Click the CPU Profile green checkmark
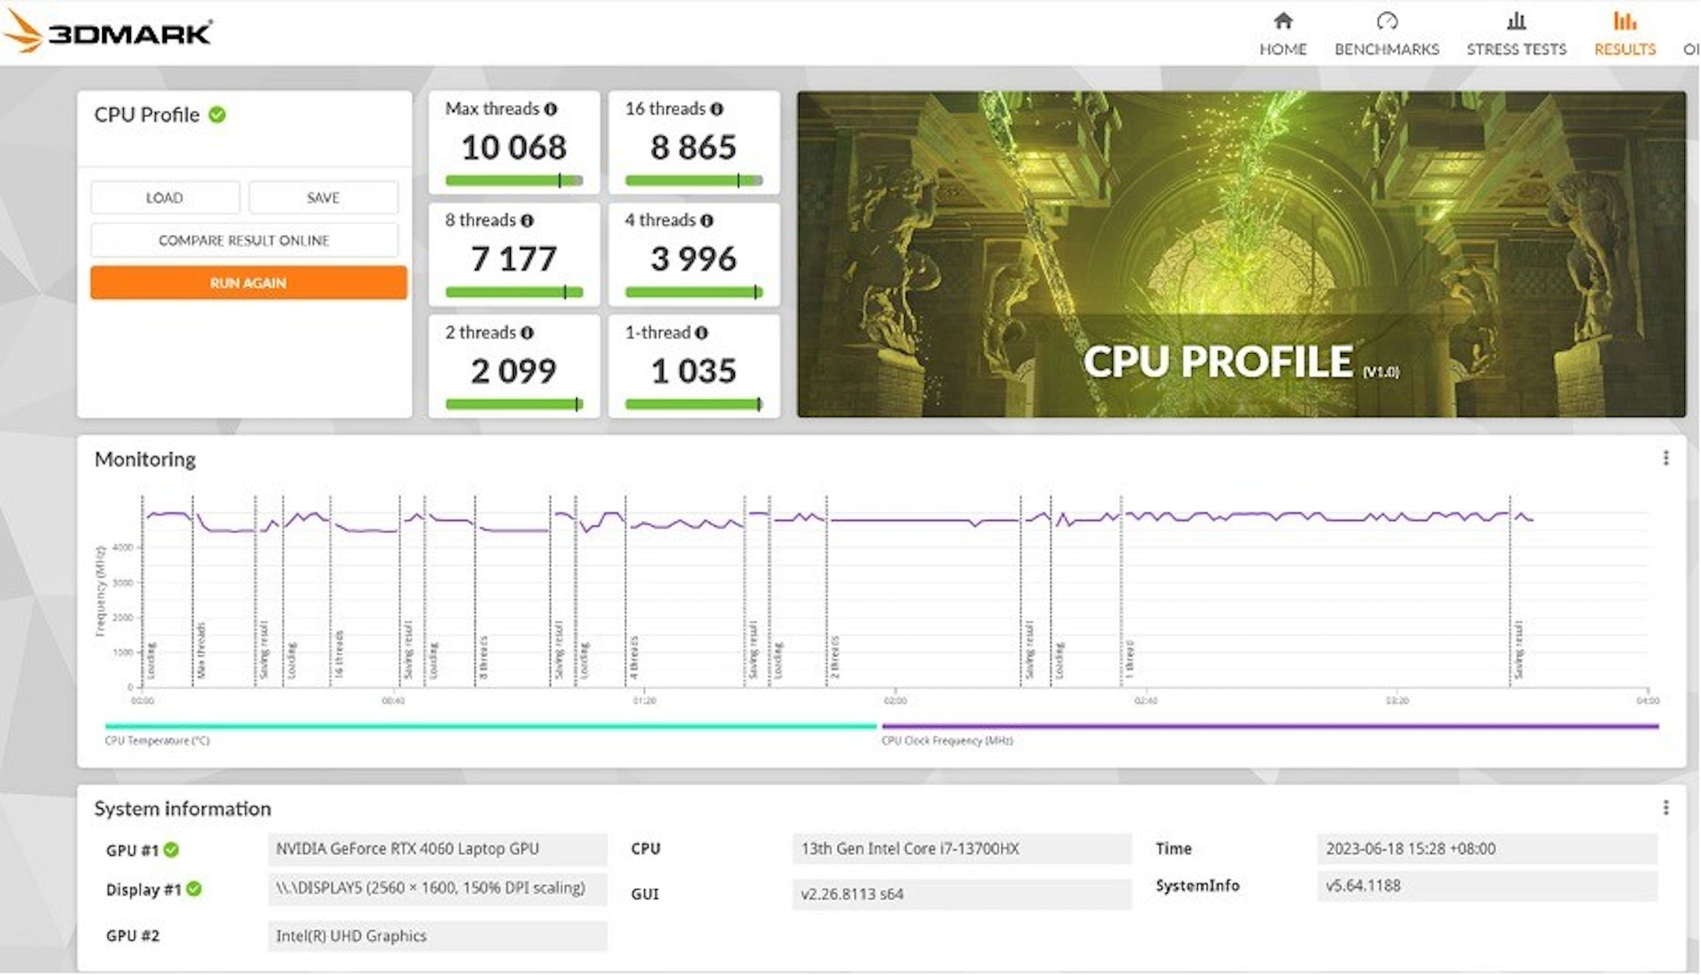1701x975 pixels. click(217, 114)
